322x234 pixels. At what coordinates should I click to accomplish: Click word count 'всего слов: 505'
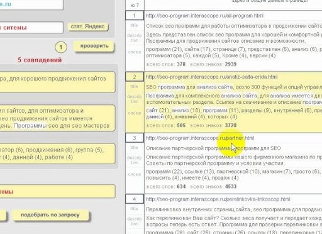[166, 125]
